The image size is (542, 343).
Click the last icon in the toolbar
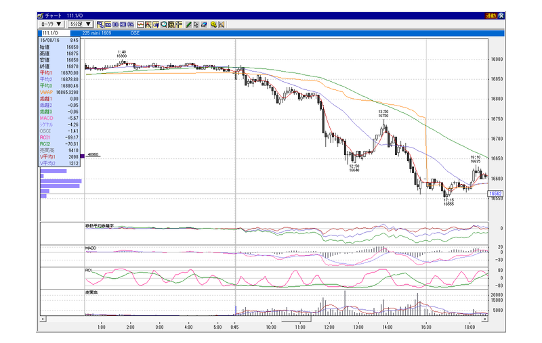click(x=222, y=24)
